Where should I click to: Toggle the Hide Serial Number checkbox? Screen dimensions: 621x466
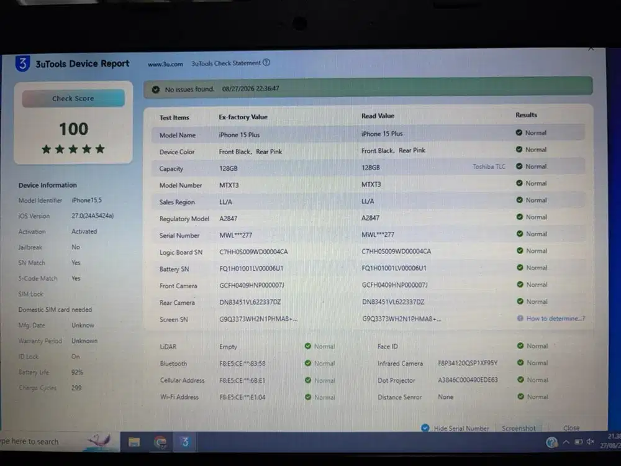[425, 428]
